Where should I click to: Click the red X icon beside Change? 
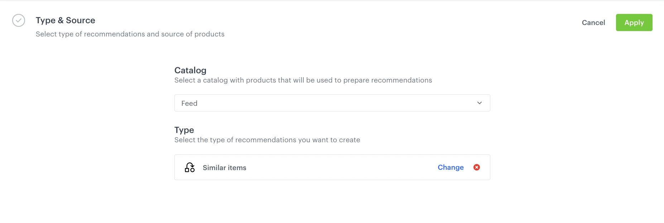pos(476,167)
